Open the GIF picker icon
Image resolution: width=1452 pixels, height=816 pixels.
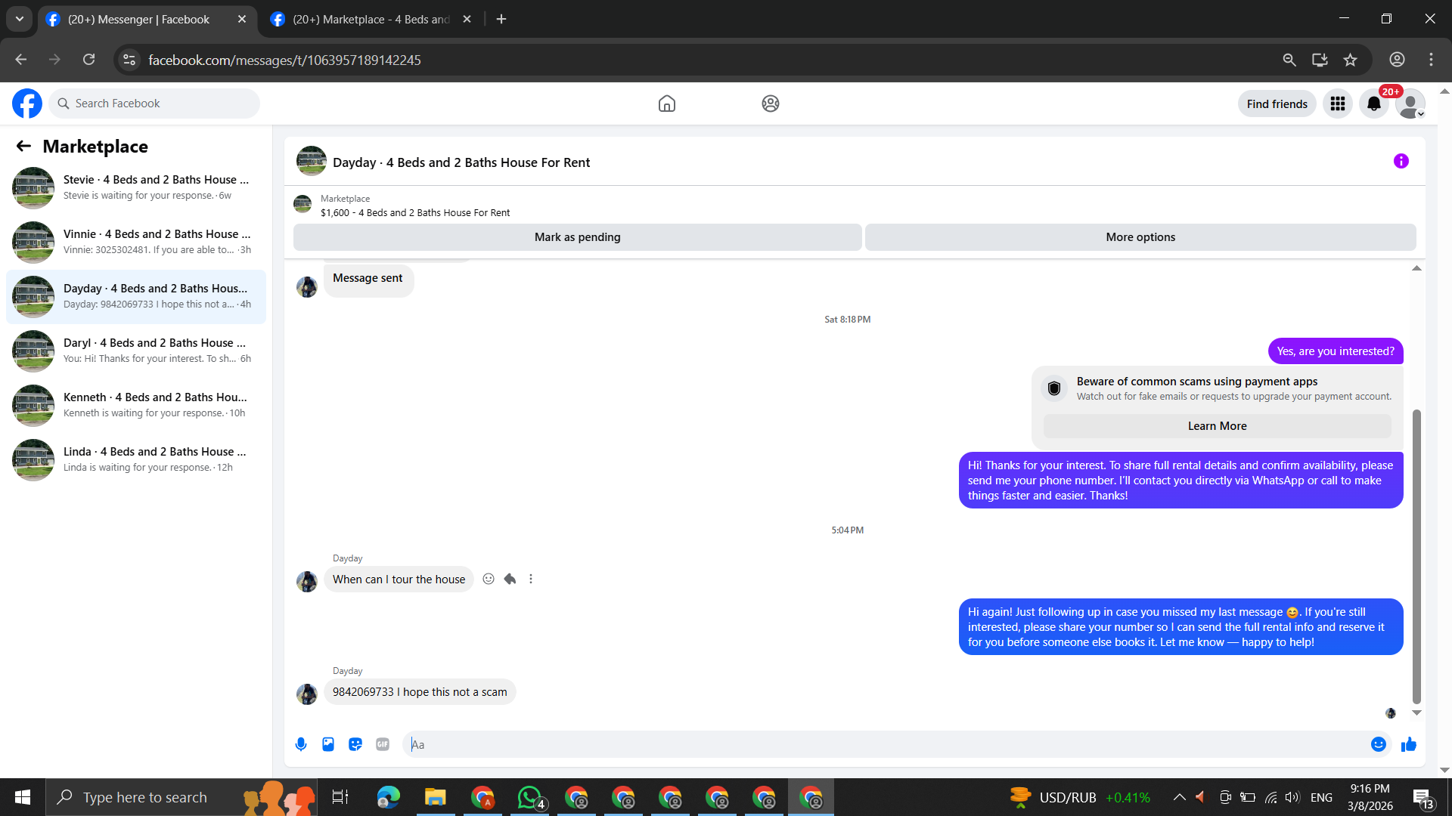[x=383, y=744]
